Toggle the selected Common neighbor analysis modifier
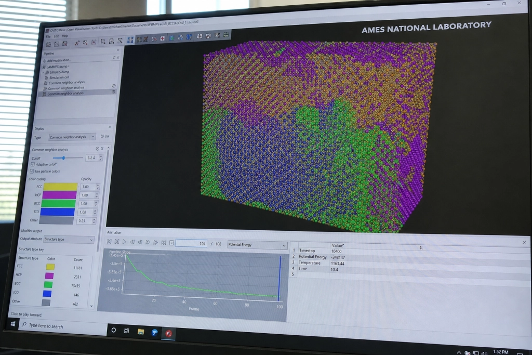532x355 pixels. pyautogui.click(x=113, y=91)
